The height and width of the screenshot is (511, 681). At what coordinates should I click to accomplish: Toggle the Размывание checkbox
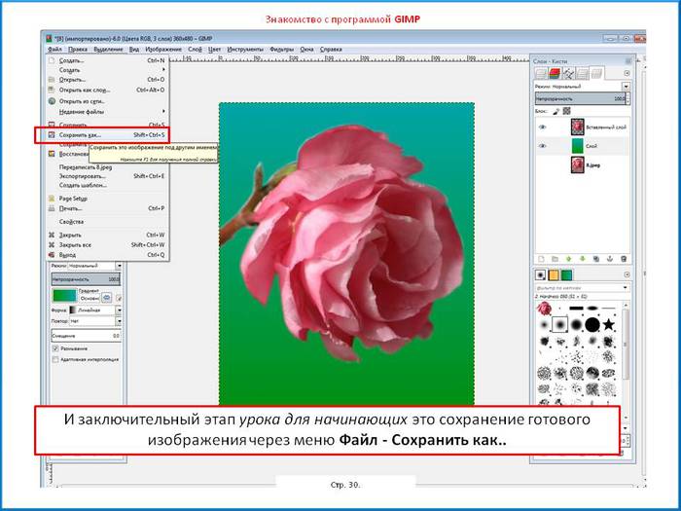click(x=55, y=348)
